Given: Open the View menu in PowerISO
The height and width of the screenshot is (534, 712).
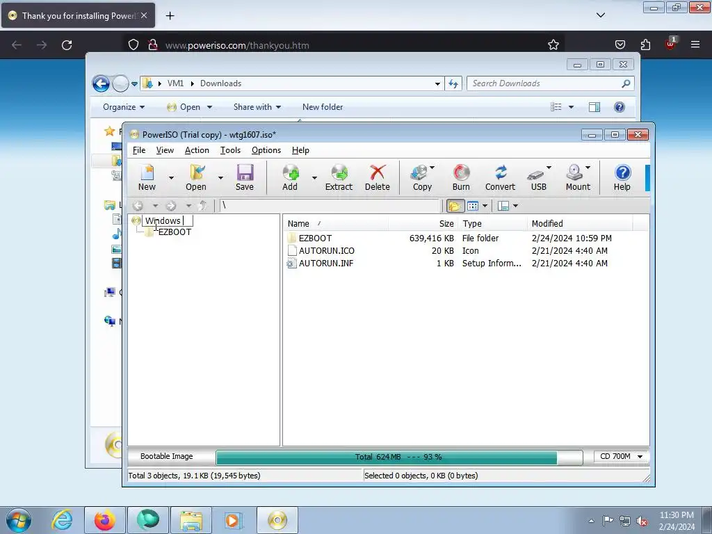Looking at the screenshot, I should (165, 150).
